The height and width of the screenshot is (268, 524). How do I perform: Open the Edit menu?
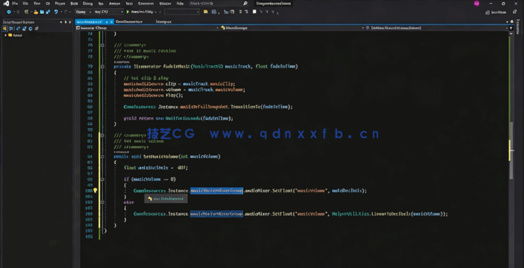26,3
